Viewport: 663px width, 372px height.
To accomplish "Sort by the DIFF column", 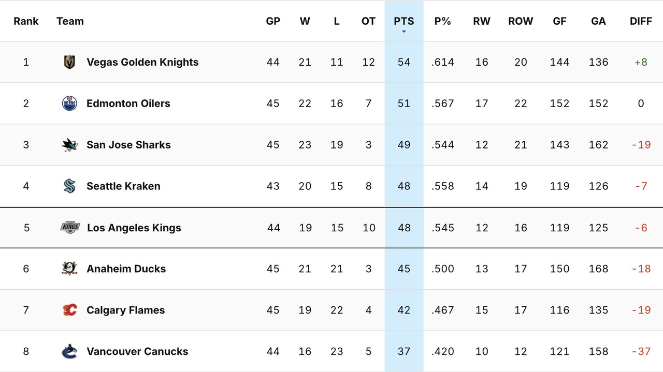I will tap(641, 21).
